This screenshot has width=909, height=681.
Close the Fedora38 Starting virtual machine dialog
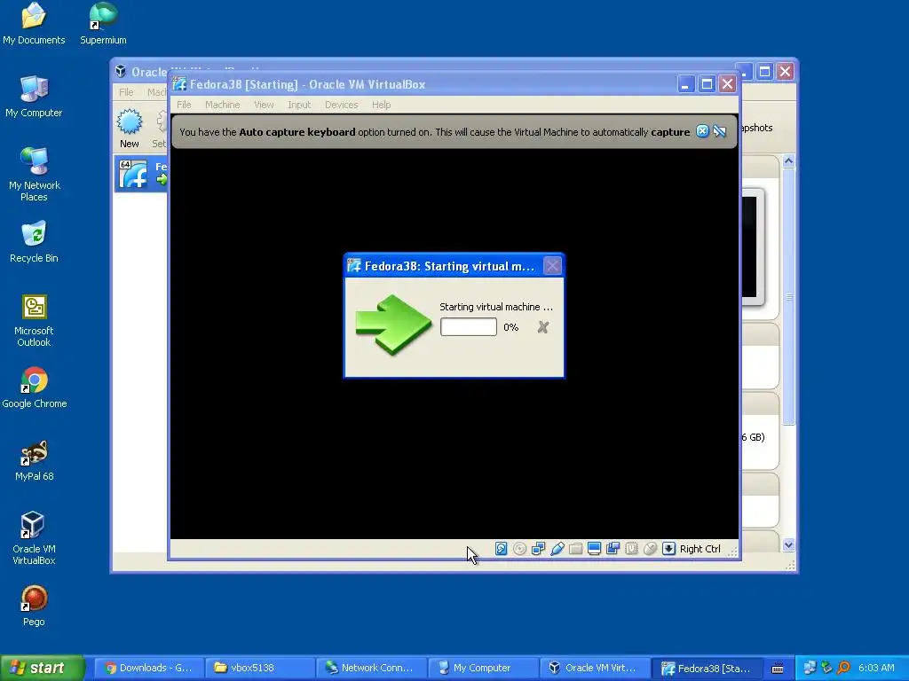552,266
